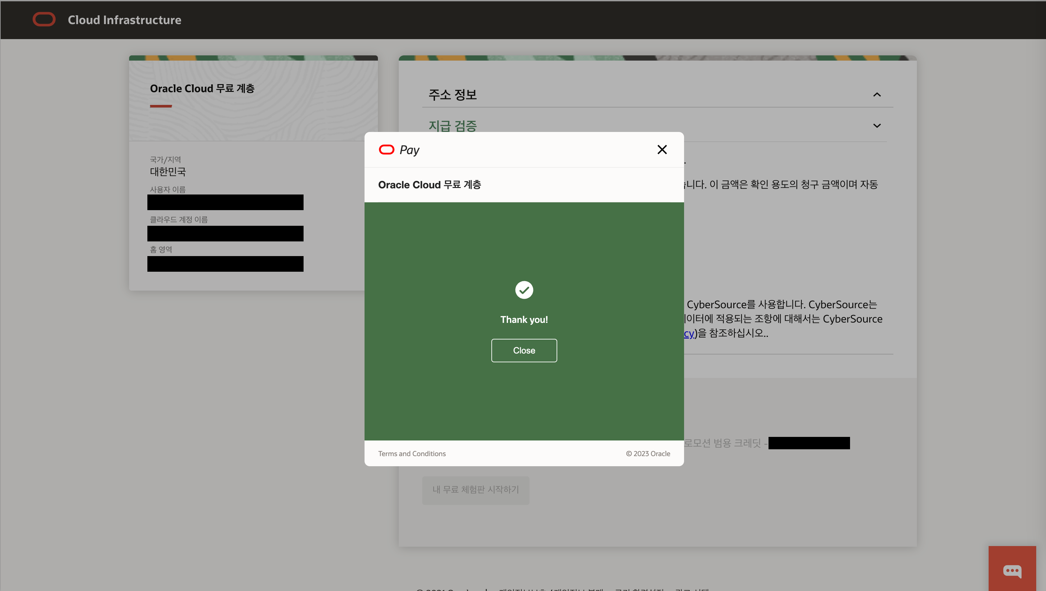Image resolution: width=1046 pixels, height=591 pixels.
Task: Click the redacted 클라우드 계정 이름 value
Action: tap(225, 233)
